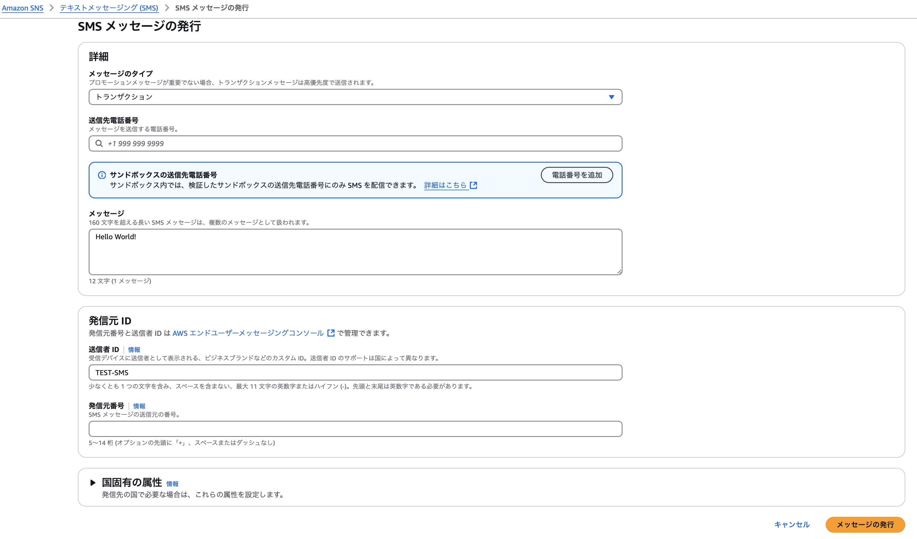This screenshot has width=917, height=539.
Task: Click the info circle icon in sandbox notice
Action: 102,175
